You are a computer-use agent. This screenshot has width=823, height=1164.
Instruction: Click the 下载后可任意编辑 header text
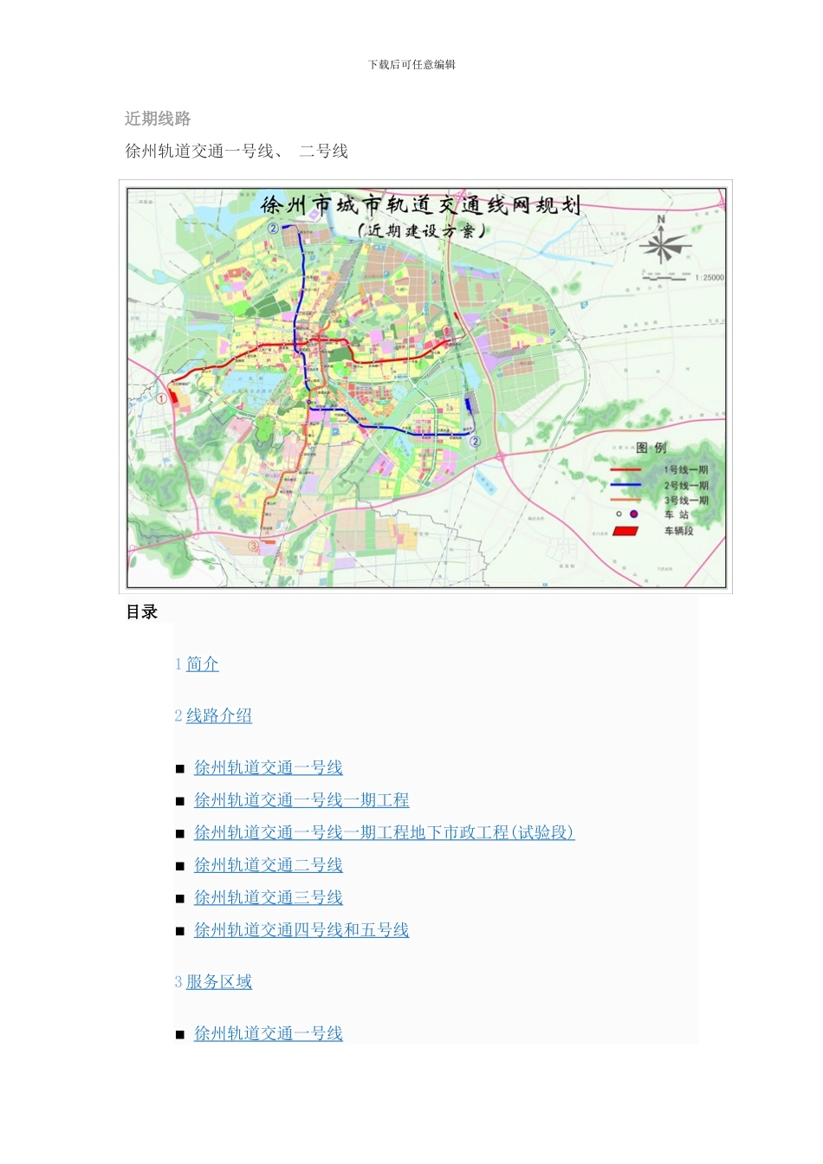(411, 65)
